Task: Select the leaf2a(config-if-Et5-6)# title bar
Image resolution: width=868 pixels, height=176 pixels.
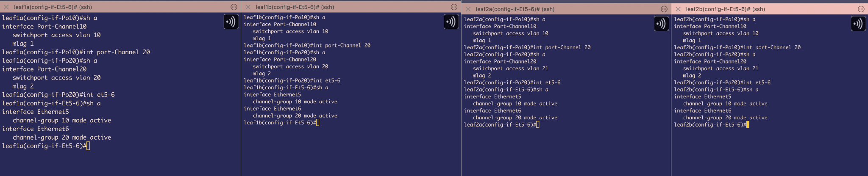Action: click(x=515, y=9)
